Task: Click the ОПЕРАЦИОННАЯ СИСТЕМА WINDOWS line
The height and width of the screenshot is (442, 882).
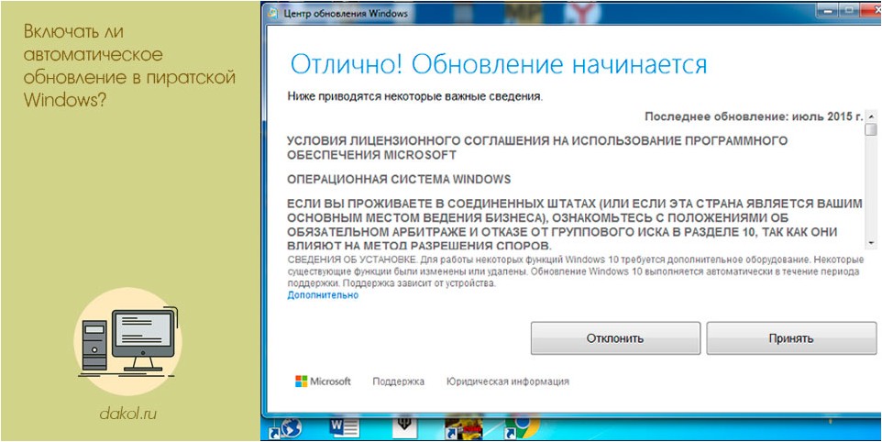Action: point(399,180)
